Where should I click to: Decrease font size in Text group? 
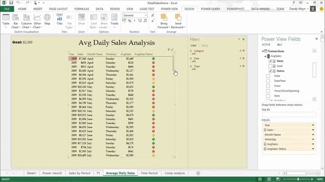pos(152,21)
